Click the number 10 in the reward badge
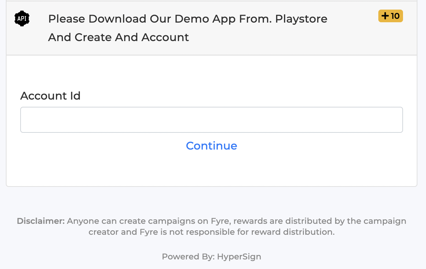The height and width of the screenshot is (269, 426). click(395, 16)
